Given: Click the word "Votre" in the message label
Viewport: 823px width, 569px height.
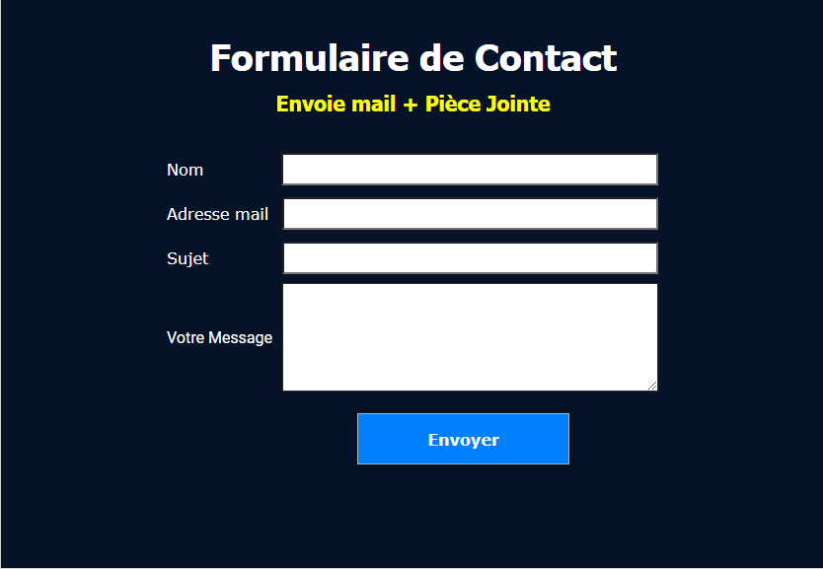Looking at the screenshot, I should click(x=186, y=337).
